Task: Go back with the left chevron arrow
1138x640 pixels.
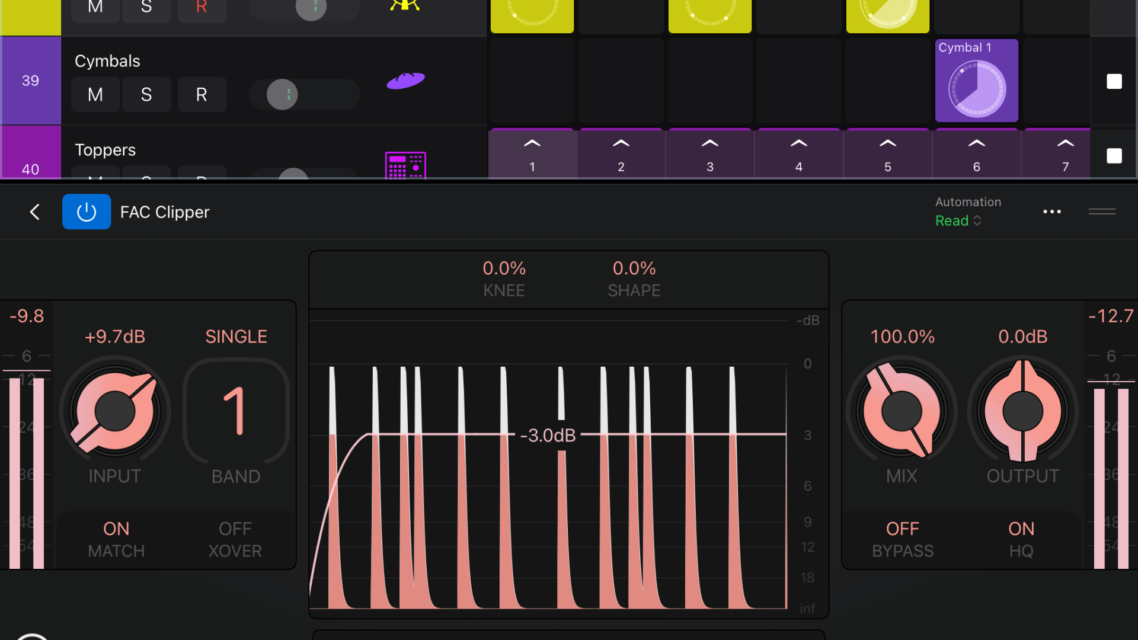Action: click(35, 212)
